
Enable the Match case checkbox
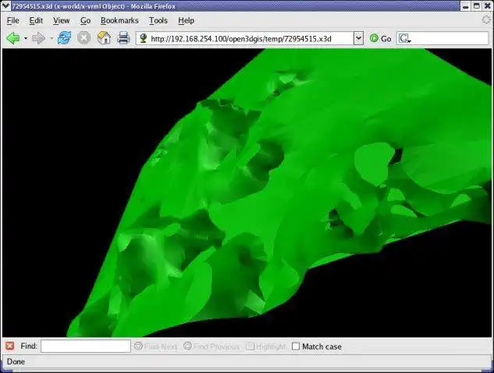(296, 347)
